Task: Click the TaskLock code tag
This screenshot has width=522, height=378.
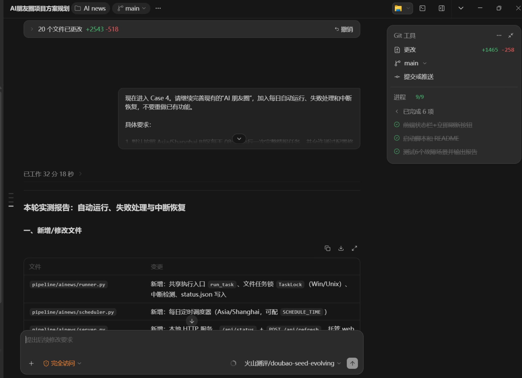Action: pos(290,284)
